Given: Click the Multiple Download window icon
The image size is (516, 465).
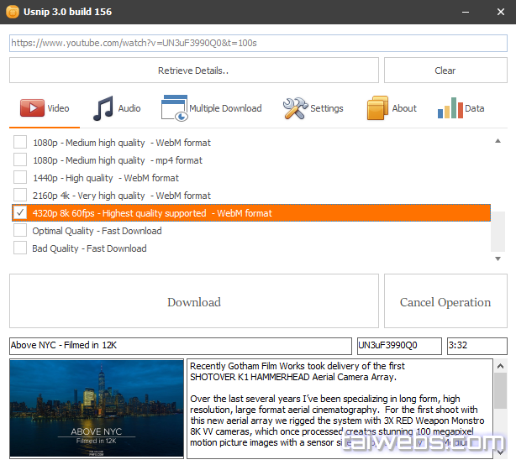Looking at the screenshot, I should 173,108.
